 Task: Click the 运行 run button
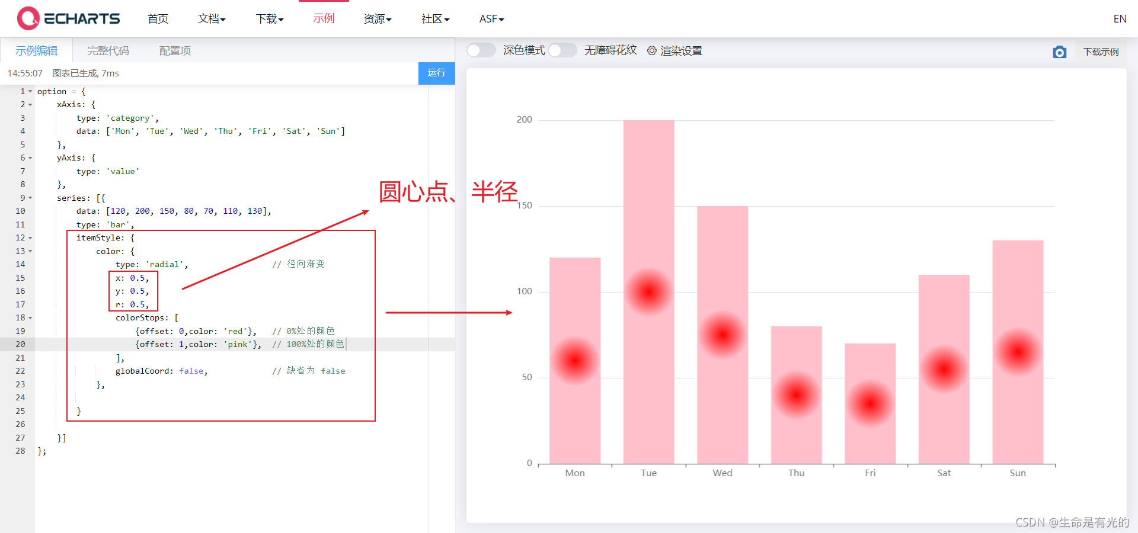click(x=437, y=73)
